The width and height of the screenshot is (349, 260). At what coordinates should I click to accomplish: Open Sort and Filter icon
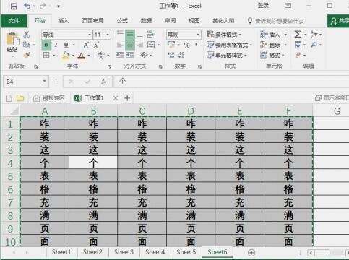[314, 35]
